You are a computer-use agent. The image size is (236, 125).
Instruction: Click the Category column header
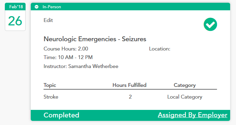coord(185,85)
